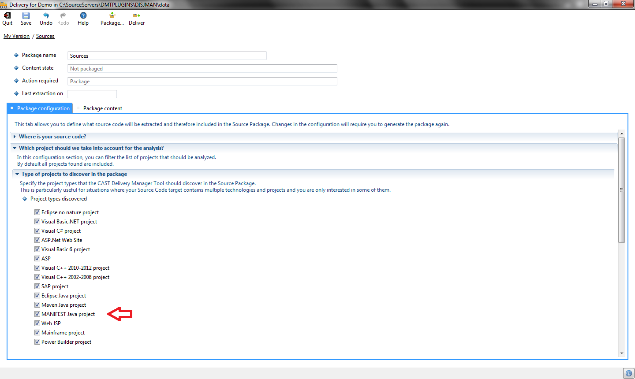The width and height of the screenshot is (635, 379).
Task: Collapse 'Type of projects to discover' section
Action: [18, 174]
